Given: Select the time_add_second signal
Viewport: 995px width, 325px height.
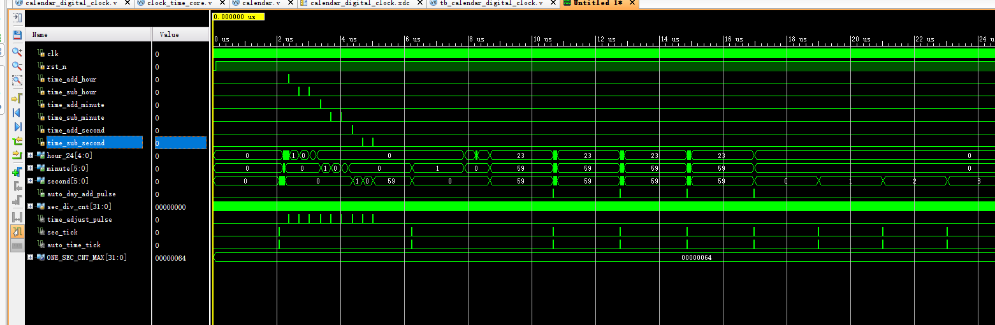Looking at the screenshot, I should pyautogui.click(x=75, y=130).
